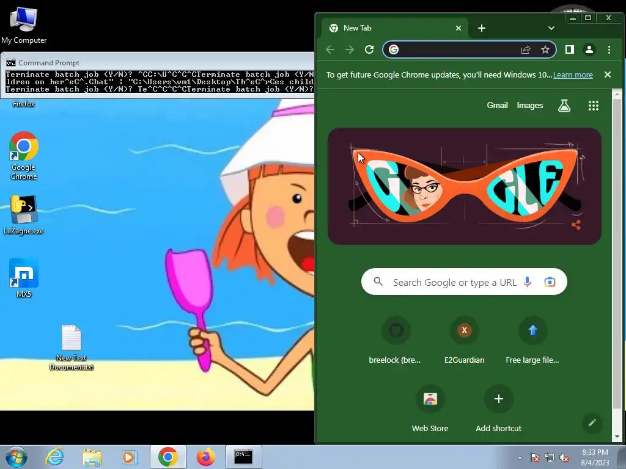Show hidden tray icons arrow
Screen dimensions: 626x469
point(520,457)
